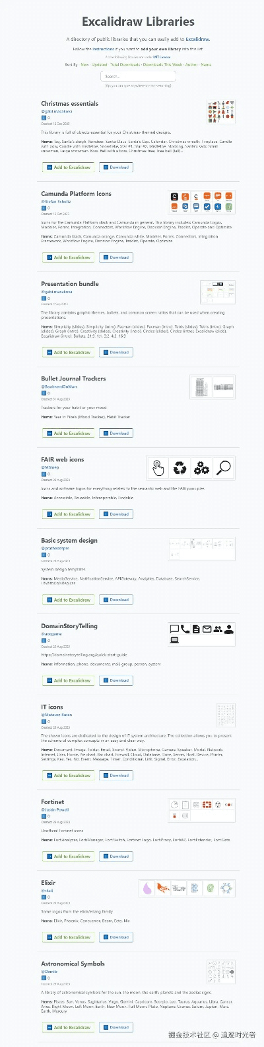This screenshot has width=264, height=1047.
Task: Open author @gabi.macakova under Christmas essentials
Action: tap(57, 111)
